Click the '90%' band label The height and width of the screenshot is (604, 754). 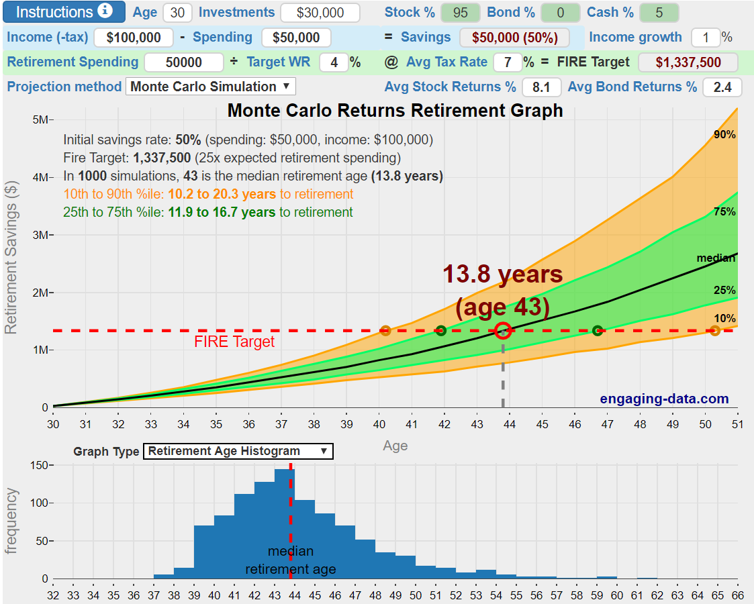point(724,134)
